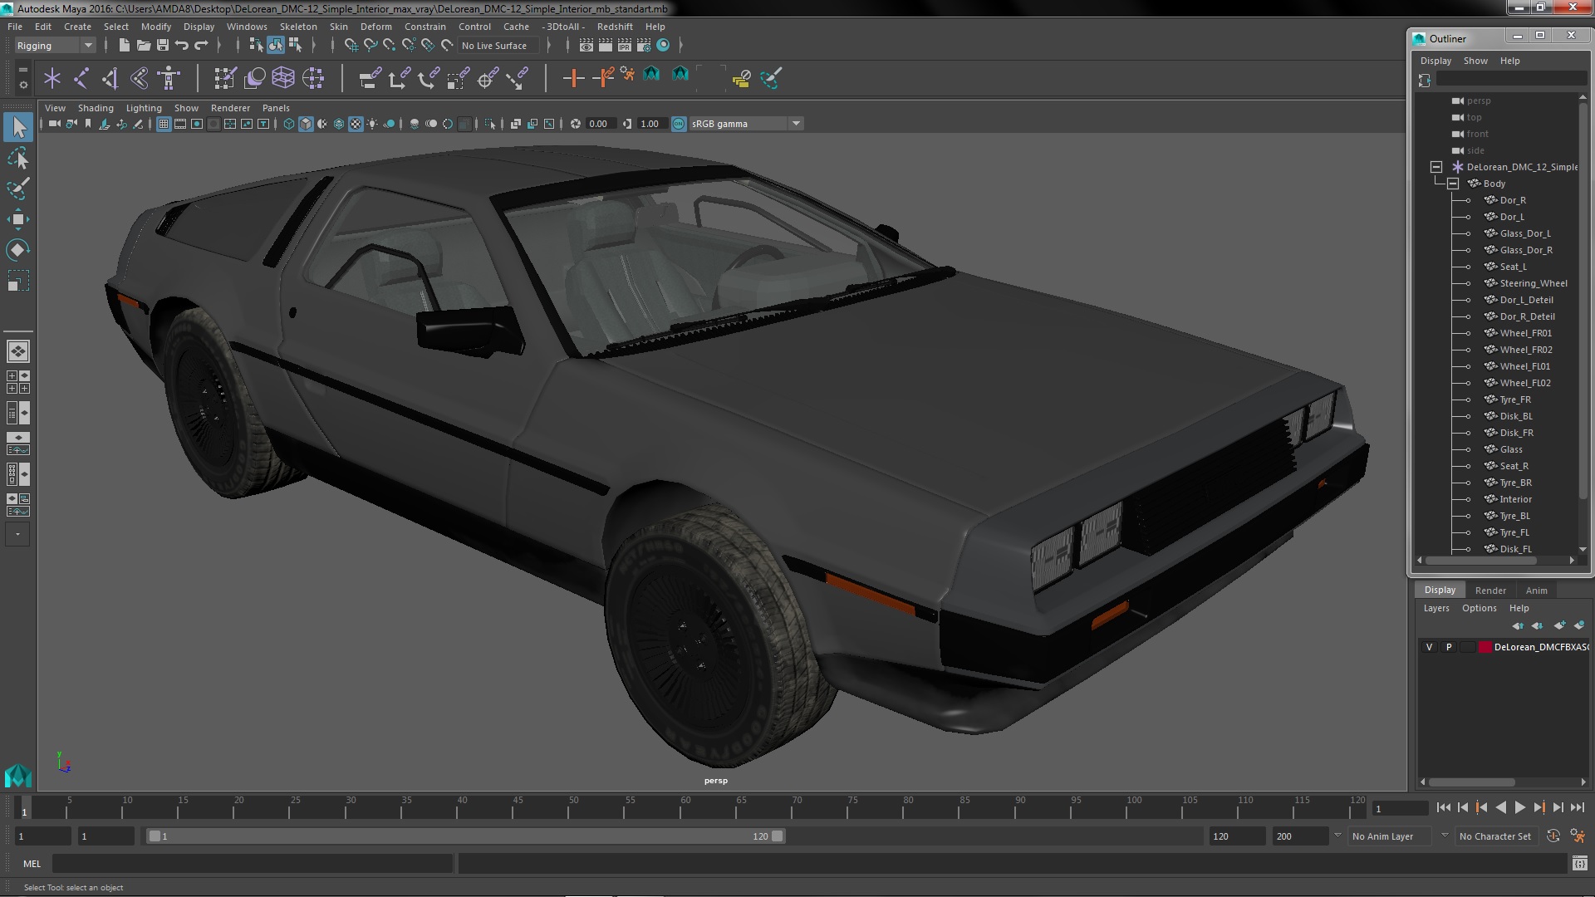Viewport: 1595px width, 897px height.
Task: Open the script editor icon
Action: (x=1579, y=864)
